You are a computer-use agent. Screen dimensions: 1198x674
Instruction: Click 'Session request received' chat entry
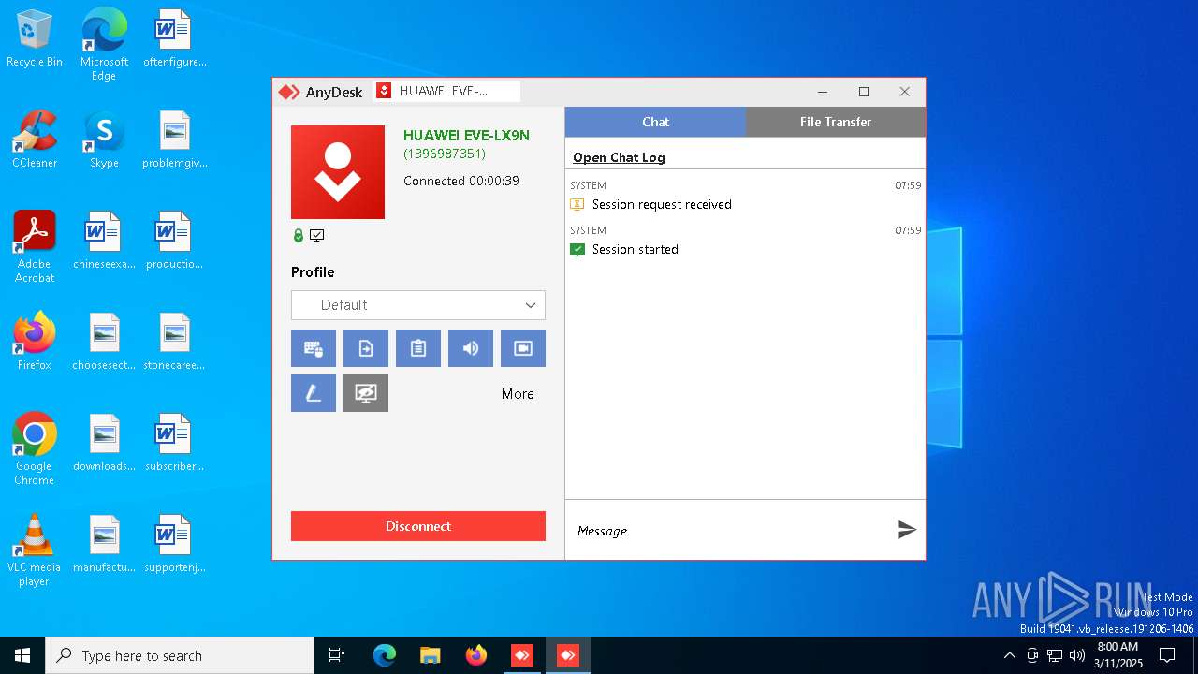(x=662, y=204)
